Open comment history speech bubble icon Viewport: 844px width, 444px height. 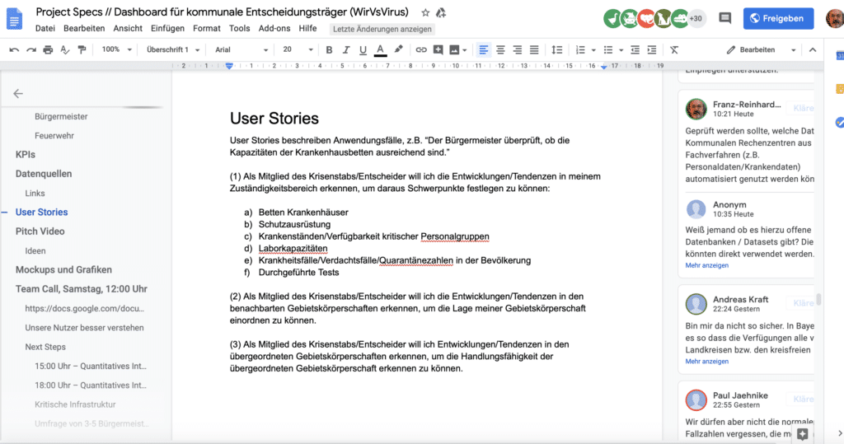point(725,18)
